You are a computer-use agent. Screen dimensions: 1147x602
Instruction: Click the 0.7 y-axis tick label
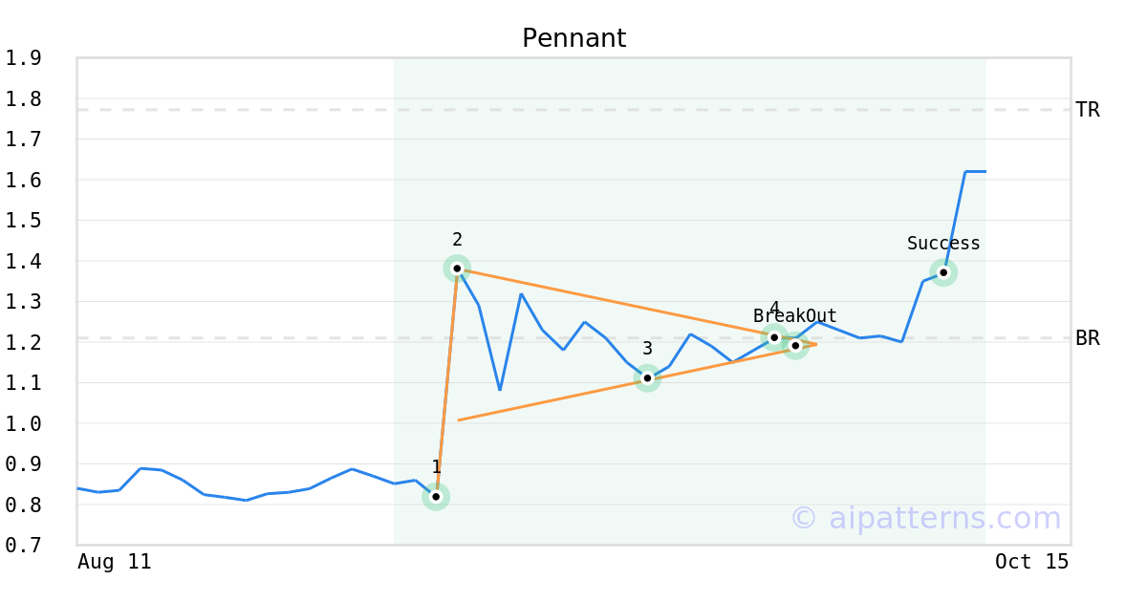(x=23, y=546)
